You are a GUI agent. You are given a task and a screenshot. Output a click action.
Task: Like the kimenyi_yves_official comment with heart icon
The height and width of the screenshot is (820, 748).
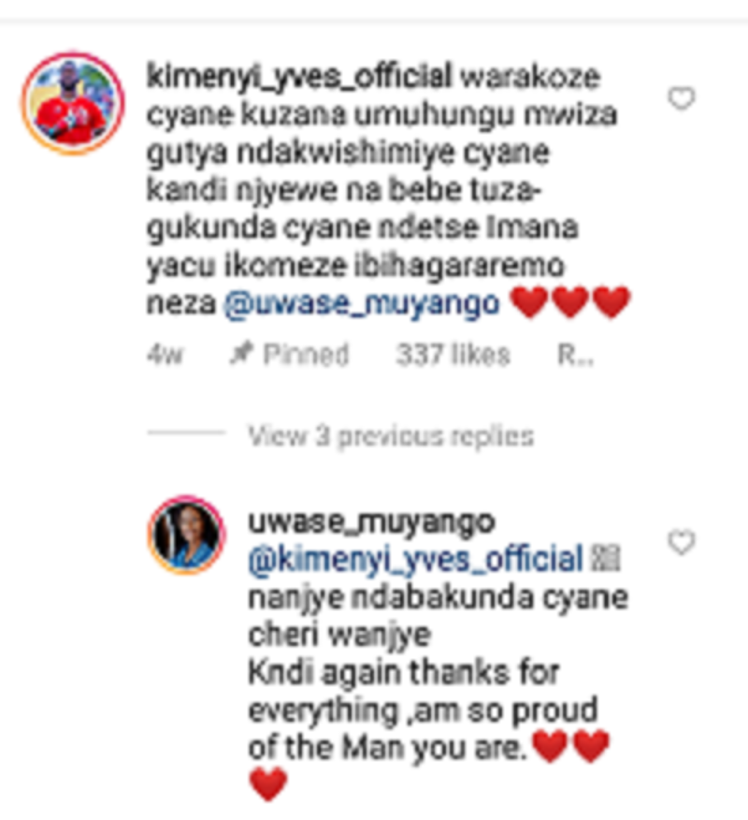(x=682, y=98)
